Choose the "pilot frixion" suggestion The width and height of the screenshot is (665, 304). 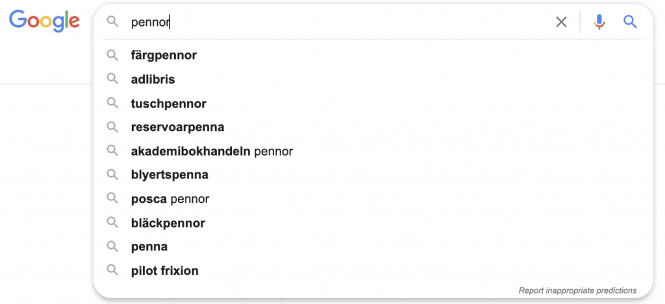point(165,271)
